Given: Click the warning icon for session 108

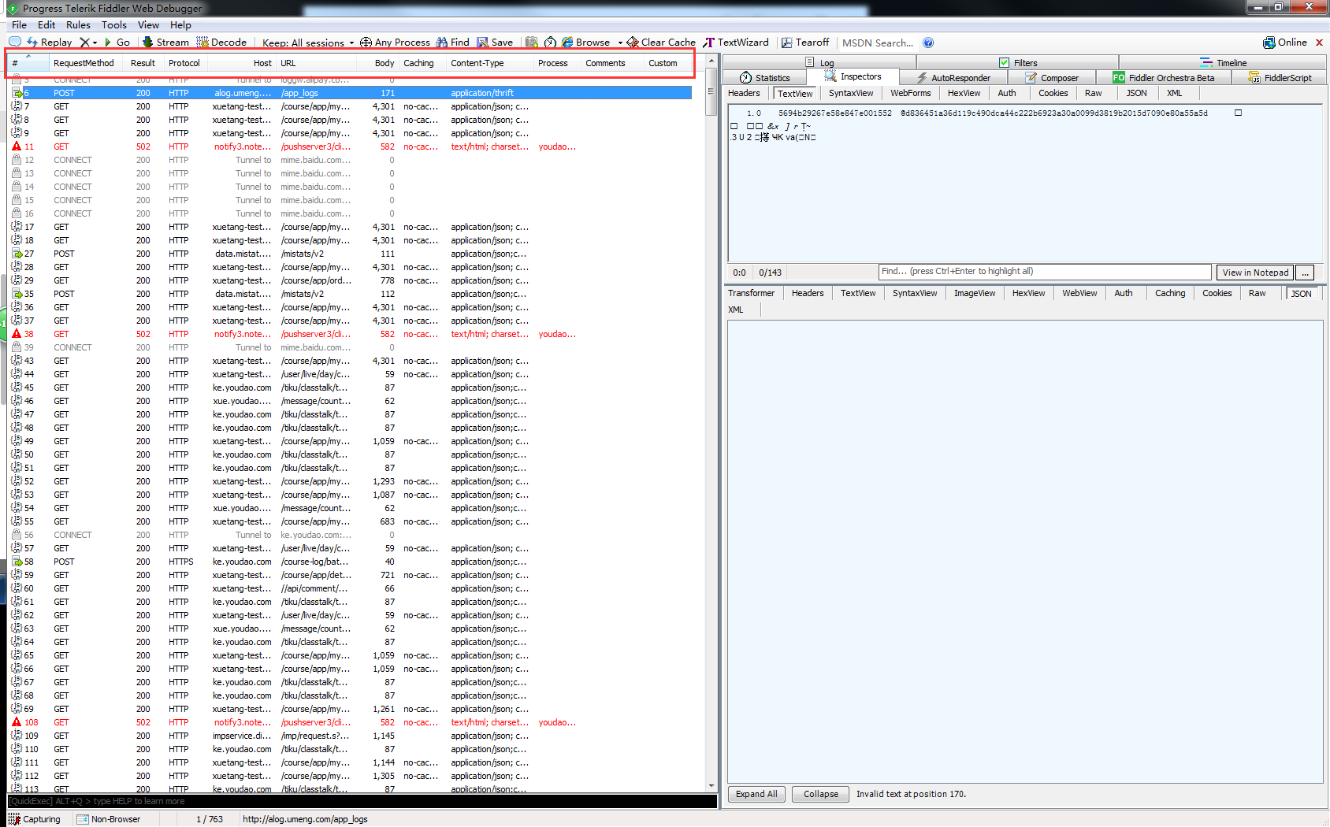Looking at the screenshot, I should pos(17,722).
